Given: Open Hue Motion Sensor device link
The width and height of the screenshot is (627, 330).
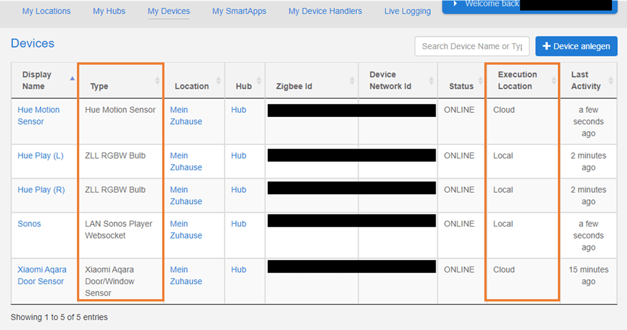Looking at the screenshot, I should click(38, 116).
